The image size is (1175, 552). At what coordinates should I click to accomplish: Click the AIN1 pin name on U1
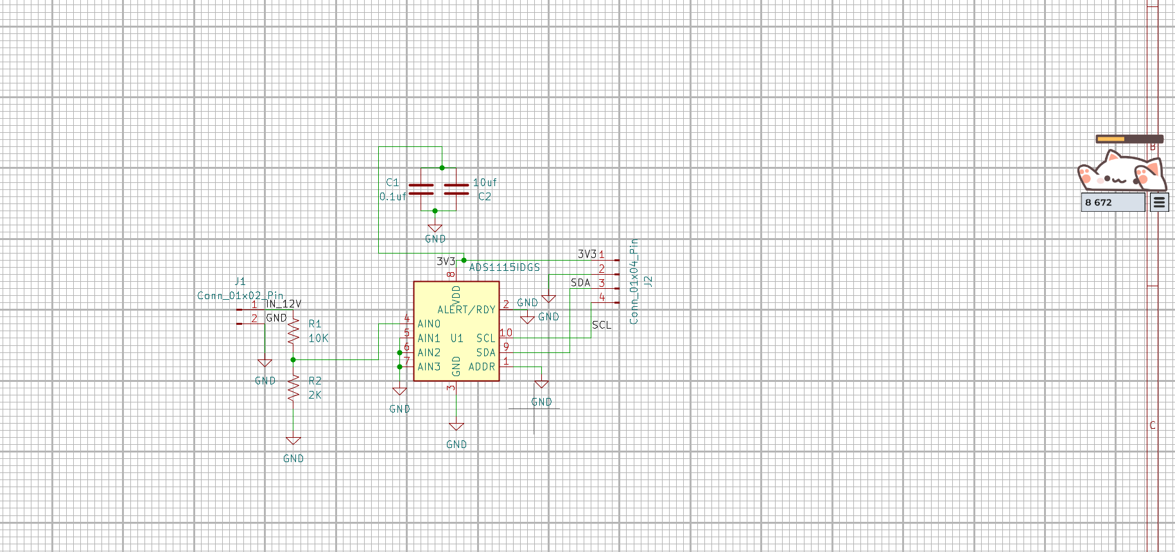[x=429, y=338]
